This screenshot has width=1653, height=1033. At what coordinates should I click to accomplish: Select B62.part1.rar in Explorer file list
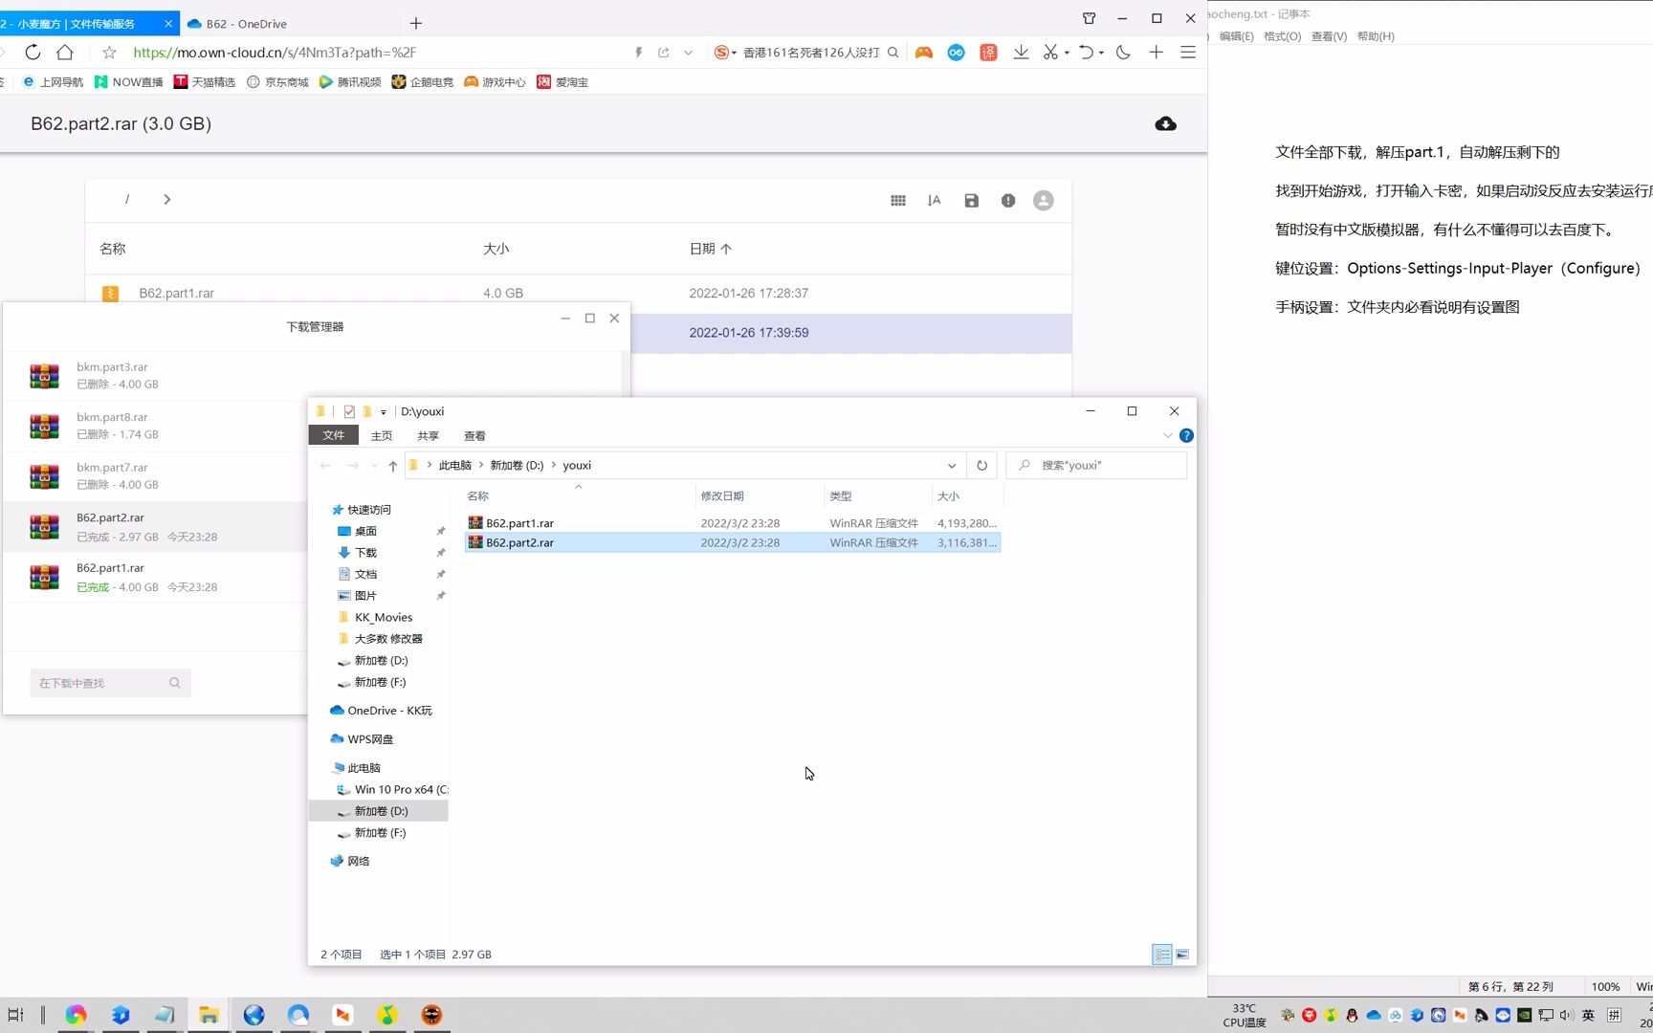click(x=732, y=523)
